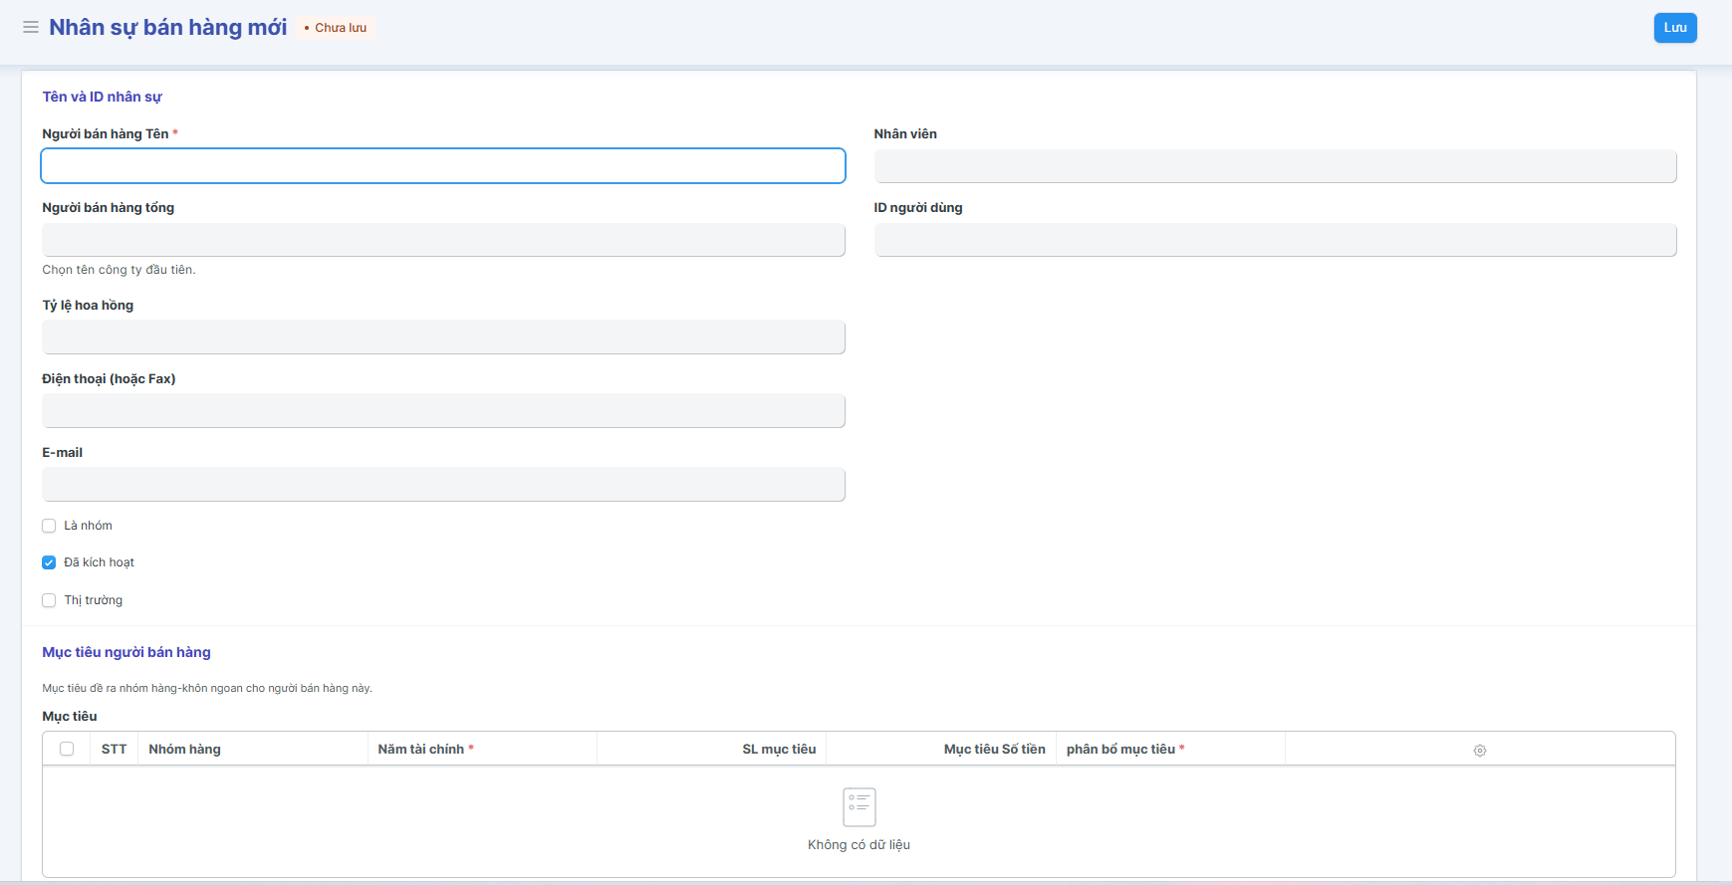
Task: Open the Nhân viên link dropdown field
Action: pyautogui.click(x=1275, y=166)
